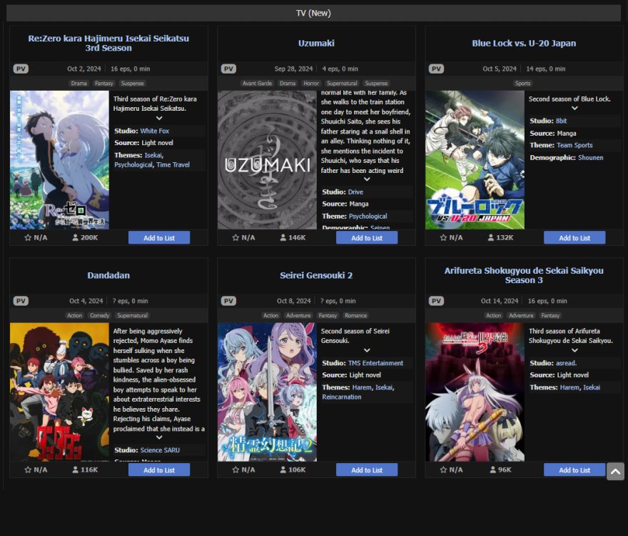Open the Uzumaki title link
This screenshot has height=536, width=628.
click(316, 44)
